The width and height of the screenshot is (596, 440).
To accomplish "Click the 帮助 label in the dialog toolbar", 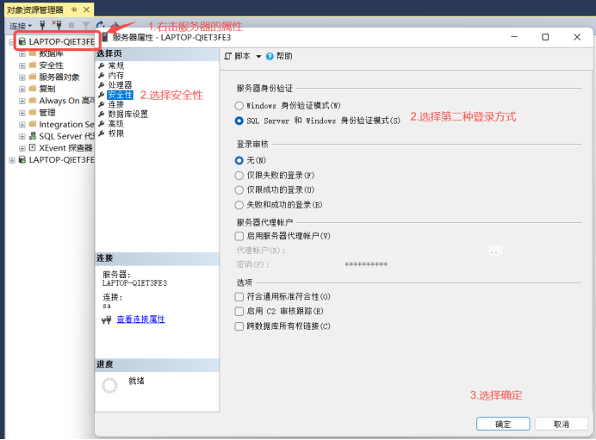I will pos(284,56).
